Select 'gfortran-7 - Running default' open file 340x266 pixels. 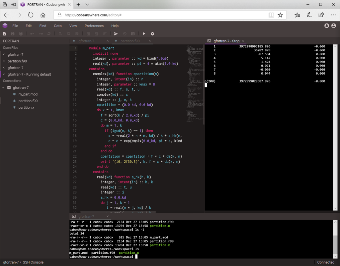[x=29, y=75]
